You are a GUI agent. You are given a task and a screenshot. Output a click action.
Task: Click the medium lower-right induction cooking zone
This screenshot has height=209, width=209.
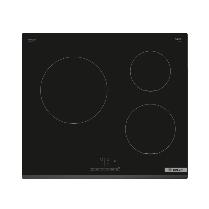tap(150, 129)
